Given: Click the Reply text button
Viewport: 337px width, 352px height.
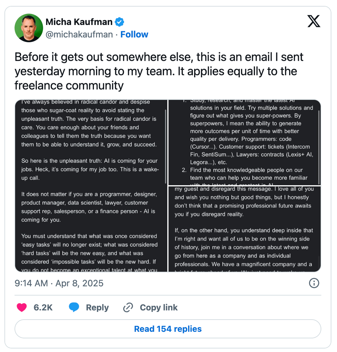Looking at the screenshot, I should click(97, 307).
